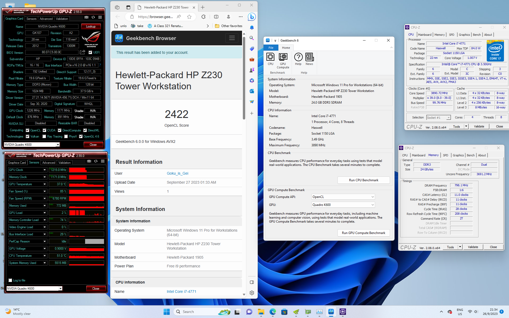Open hamburger menu in top GPU-Z window
Screen dimensions: 509x318
(x=100, y=17)
